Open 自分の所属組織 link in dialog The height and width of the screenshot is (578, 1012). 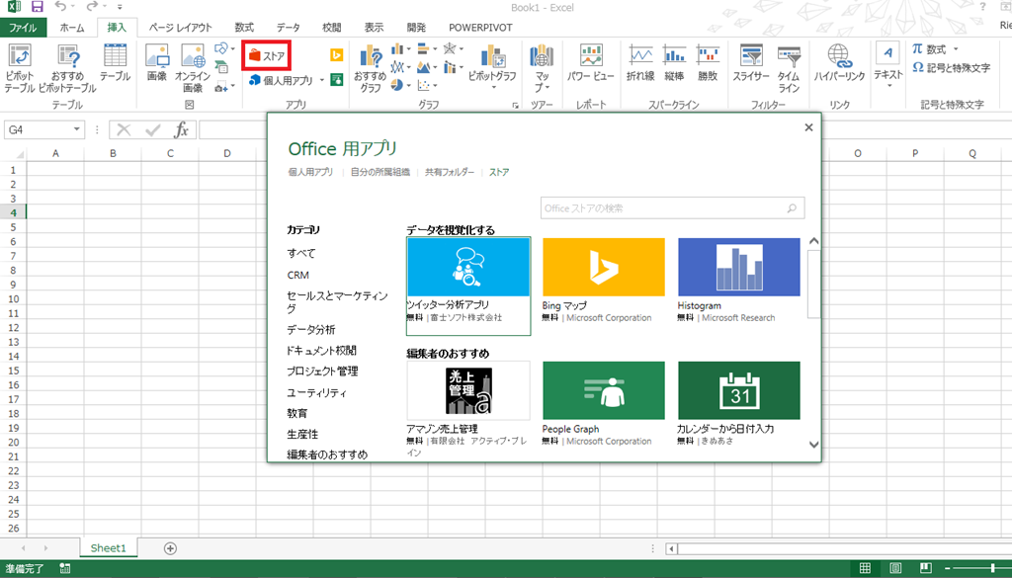coord(380,172)
